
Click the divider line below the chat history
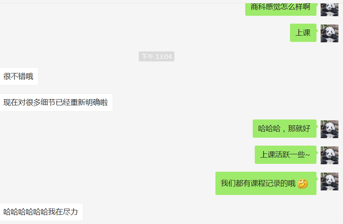pyautogui.click(x=171, y=223)
